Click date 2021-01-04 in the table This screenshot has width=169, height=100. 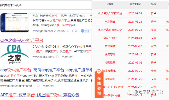coord(135,38)
